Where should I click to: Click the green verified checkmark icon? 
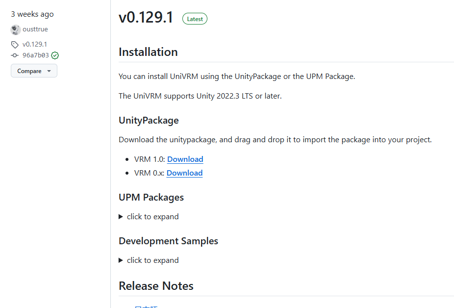coord(55,55)
